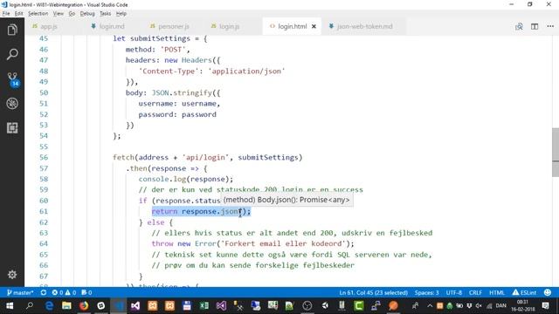The width and height of the screenshot is (559, 314).
Task: Open the Debug view in the activity bar
Action: coord(12,104)
